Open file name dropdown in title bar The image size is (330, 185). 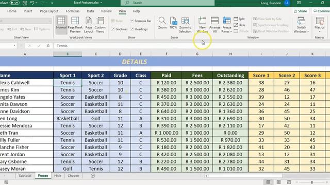[101, 3]
